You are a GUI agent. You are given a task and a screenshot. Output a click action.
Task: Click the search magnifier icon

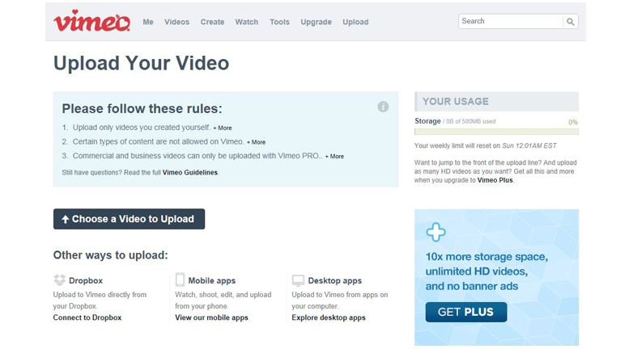571,22
